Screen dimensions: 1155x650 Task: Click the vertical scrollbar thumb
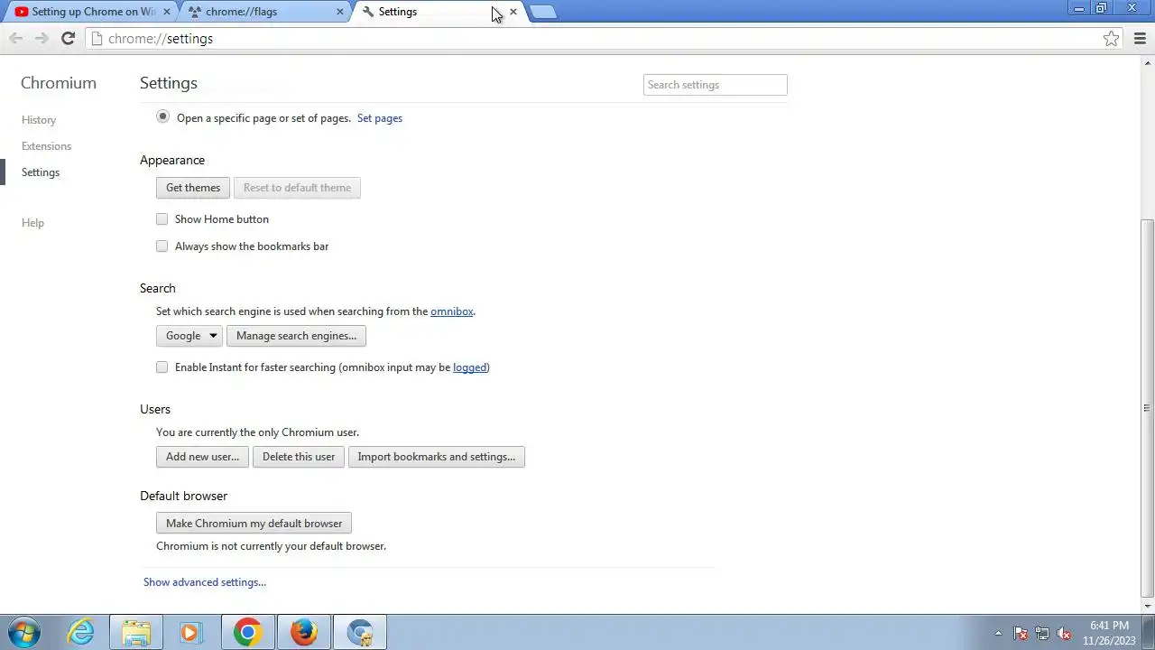coord(1147,407)
